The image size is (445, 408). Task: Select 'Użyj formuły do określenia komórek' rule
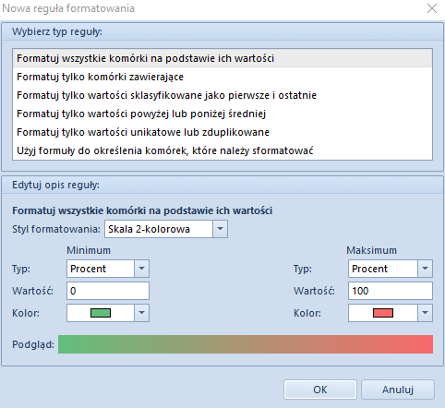coord(222,150)
